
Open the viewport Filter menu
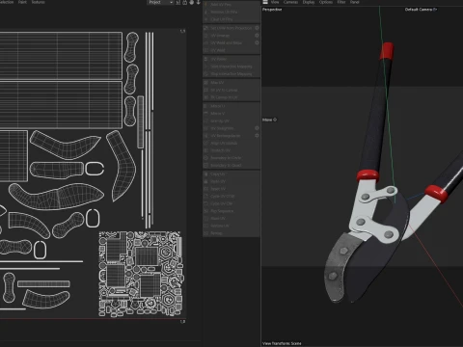tap(341, 2)
